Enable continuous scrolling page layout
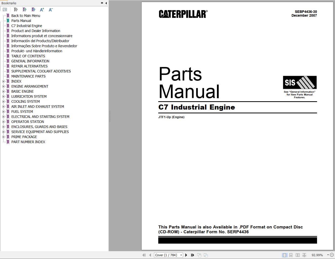 tap(291, 255)
